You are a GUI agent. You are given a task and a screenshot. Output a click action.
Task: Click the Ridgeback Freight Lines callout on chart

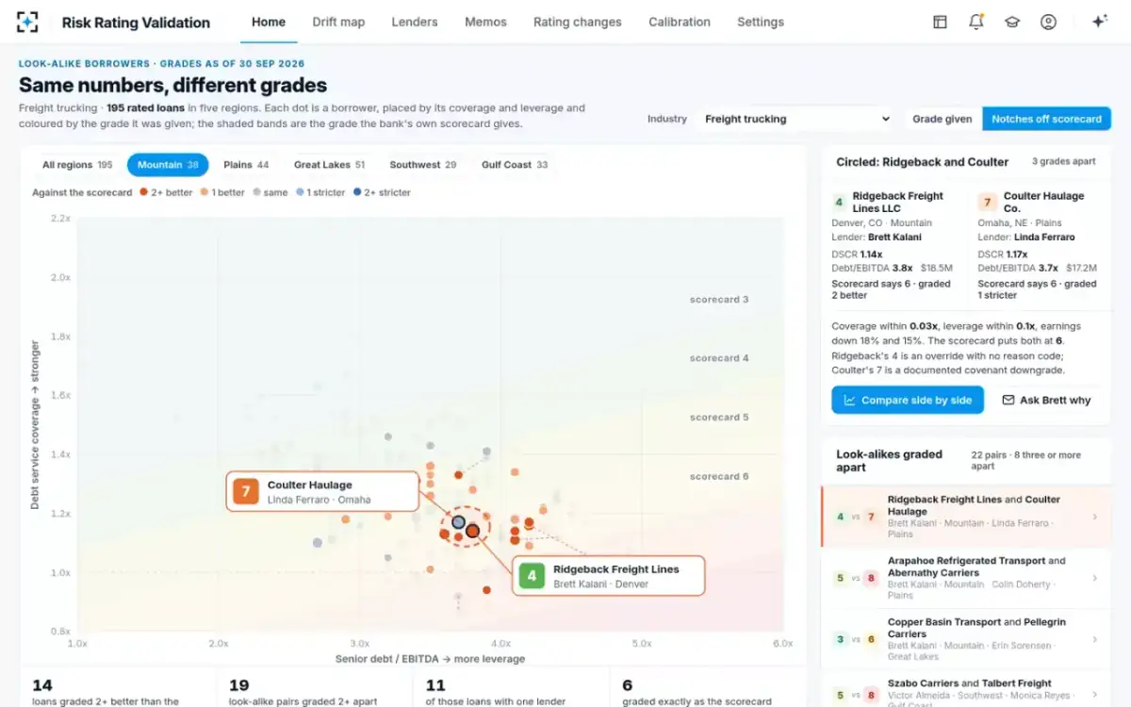click(609, 576)
